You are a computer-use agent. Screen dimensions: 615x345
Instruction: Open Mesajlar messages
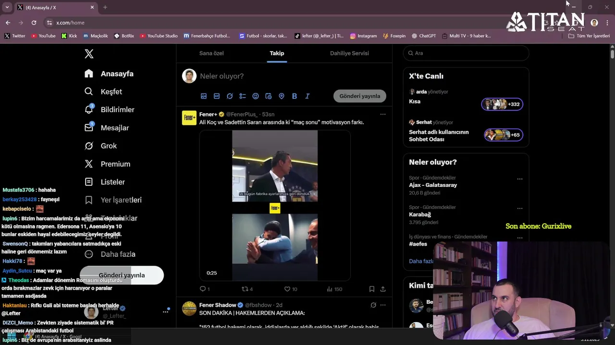point(107,128)
